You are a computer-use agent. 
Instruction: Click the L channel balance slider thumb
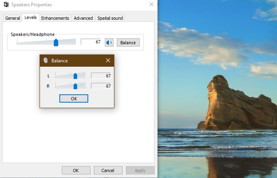click(75, 76)
